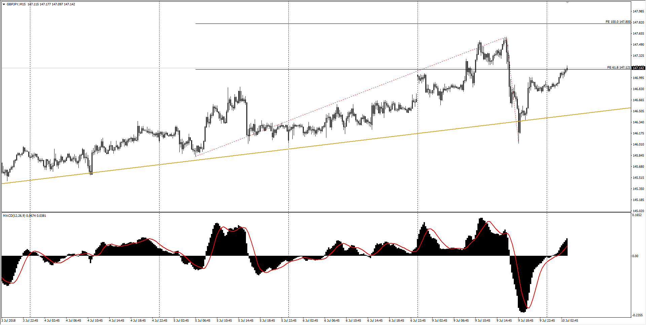646x325 pixels.
Task: Click the FE 61.8 147.121 level label
Action: (619, 68)
